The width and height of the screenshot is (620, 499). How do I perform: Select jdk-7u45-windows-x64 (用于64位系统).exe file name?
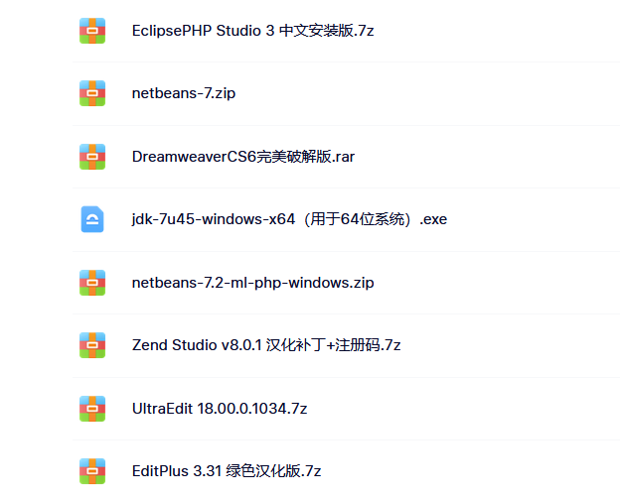pyautogui.click(x=289, y=219)
